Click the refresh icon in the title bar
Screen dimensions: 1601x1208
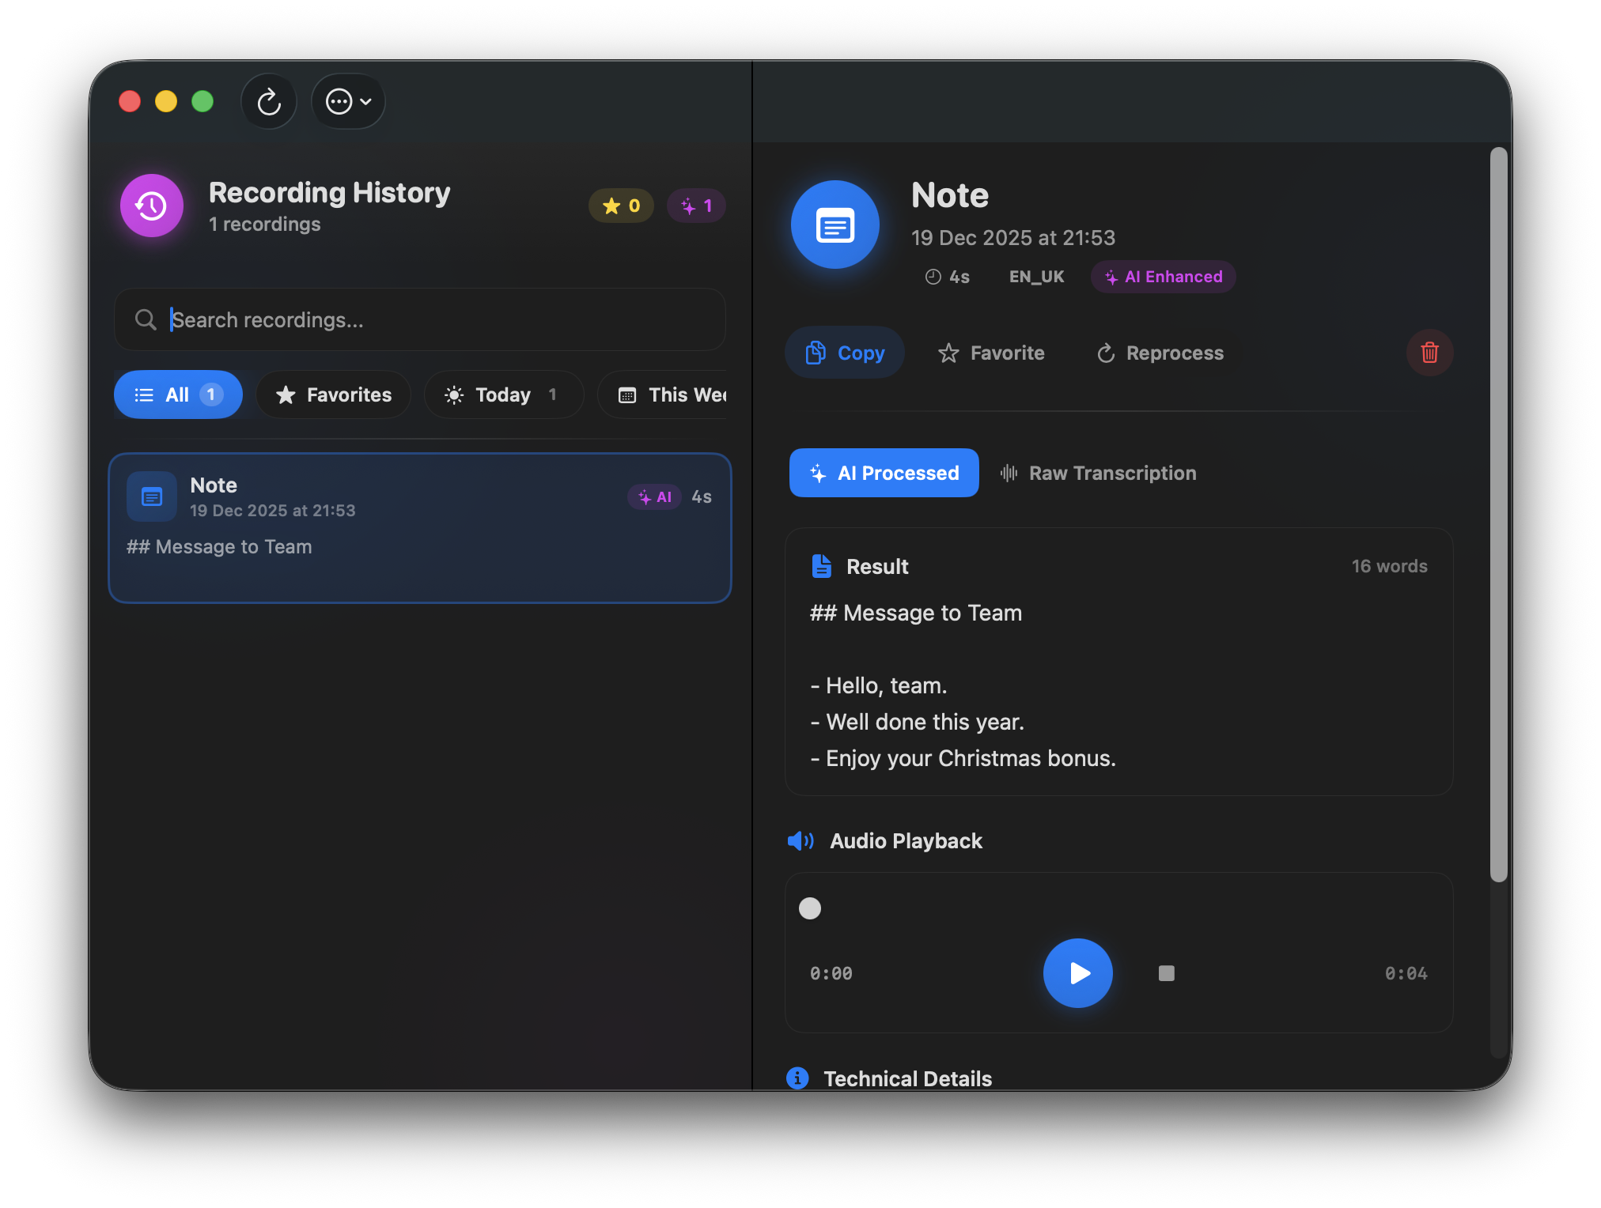tap(269, 102)
